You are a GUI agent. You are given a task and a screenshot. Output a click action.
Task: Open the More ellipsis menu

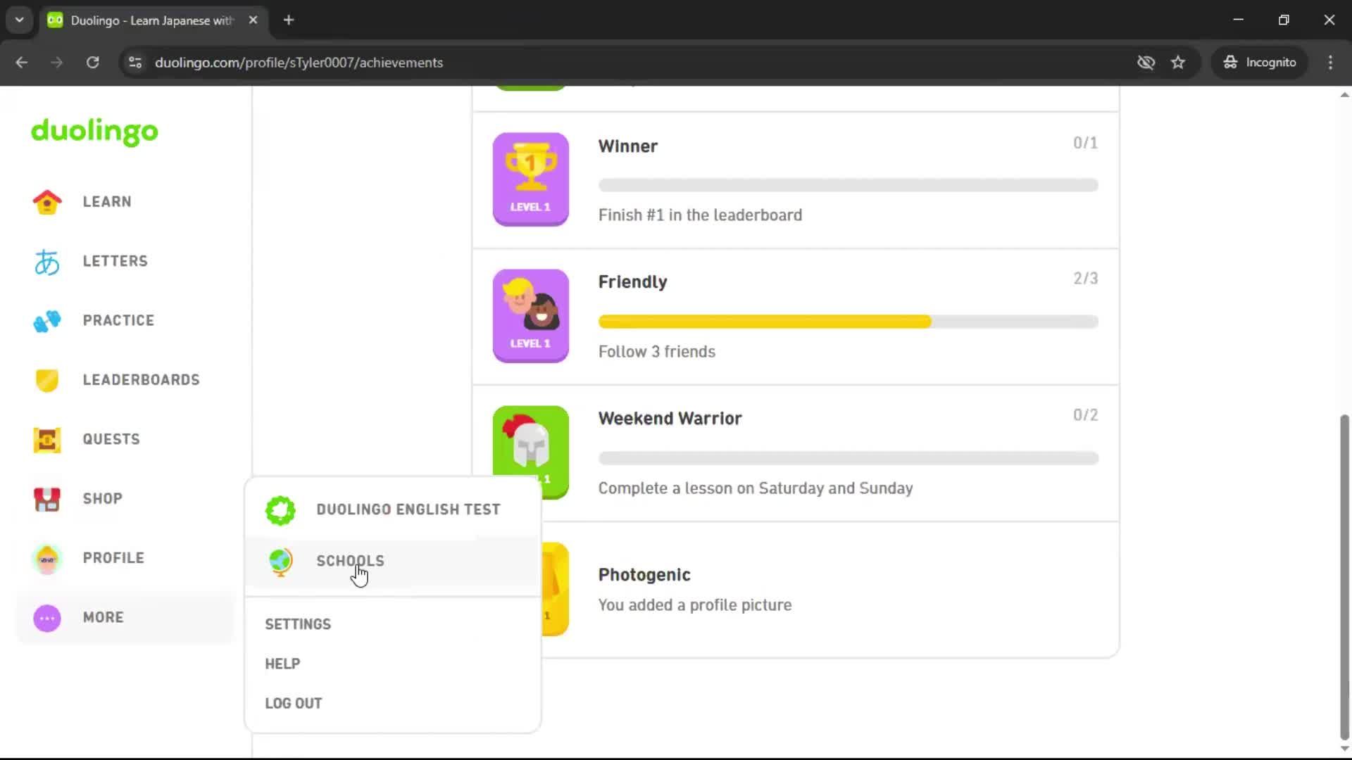[46, 618]
